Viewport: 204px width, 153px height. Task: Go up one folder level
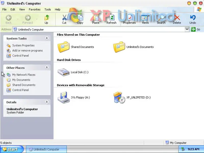point(46,19)
